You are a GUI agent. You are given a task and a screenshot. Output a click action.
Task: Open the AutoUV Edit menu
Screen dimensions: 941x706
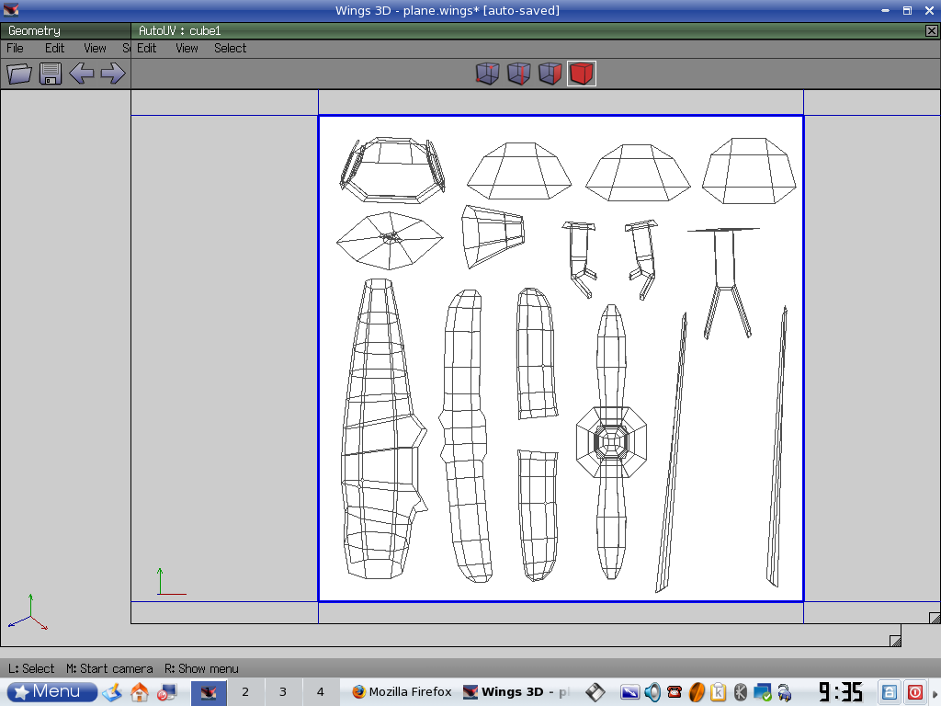[146, 48]
